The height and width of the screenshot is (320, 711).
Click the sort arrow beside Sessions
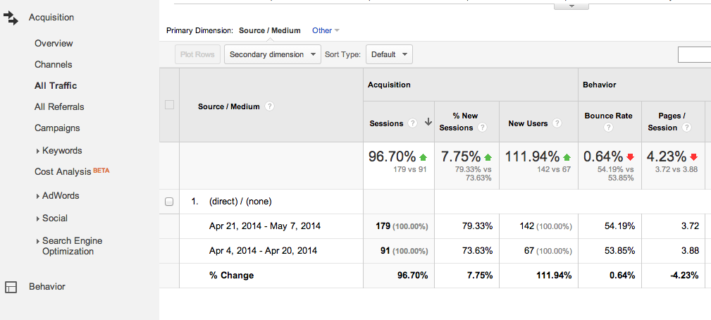pyautogui.click(x=427, y=123)
